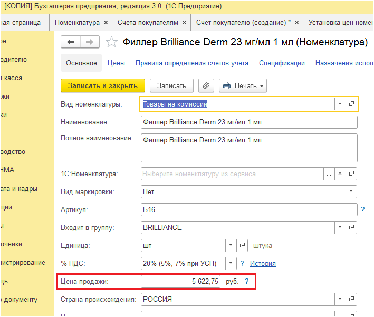
Task: Open the Цены section tab
Action: tap(116, 63)
